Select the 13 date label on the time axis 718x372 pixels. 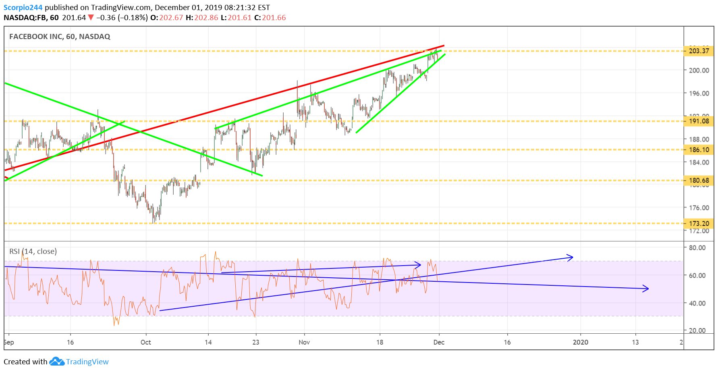tap(635, 342)
